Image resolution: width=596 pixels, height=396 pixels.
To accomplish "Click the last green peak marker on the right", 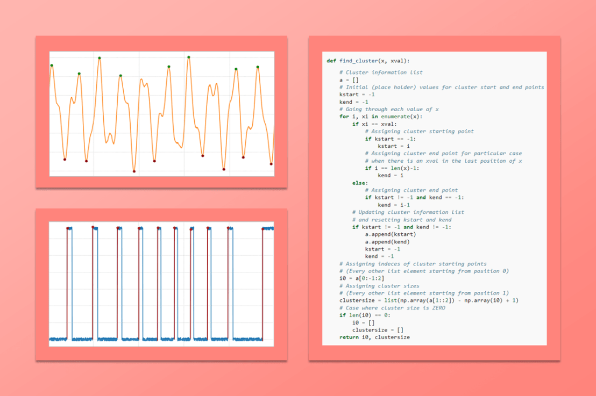I will point(258,67).
